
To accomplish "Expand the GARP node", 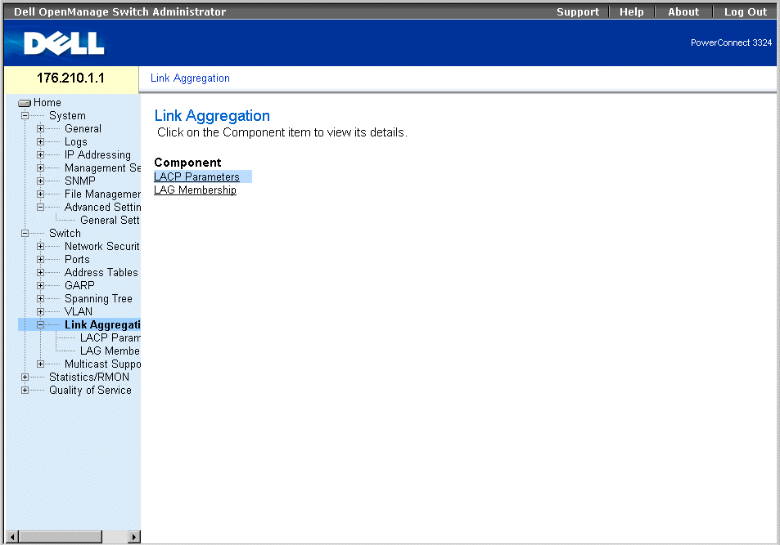I will pos(40,286).
